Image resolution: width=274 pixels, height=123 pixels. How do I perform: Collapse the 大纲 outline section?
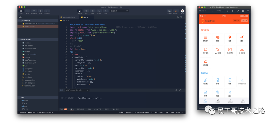pos(38,97)
